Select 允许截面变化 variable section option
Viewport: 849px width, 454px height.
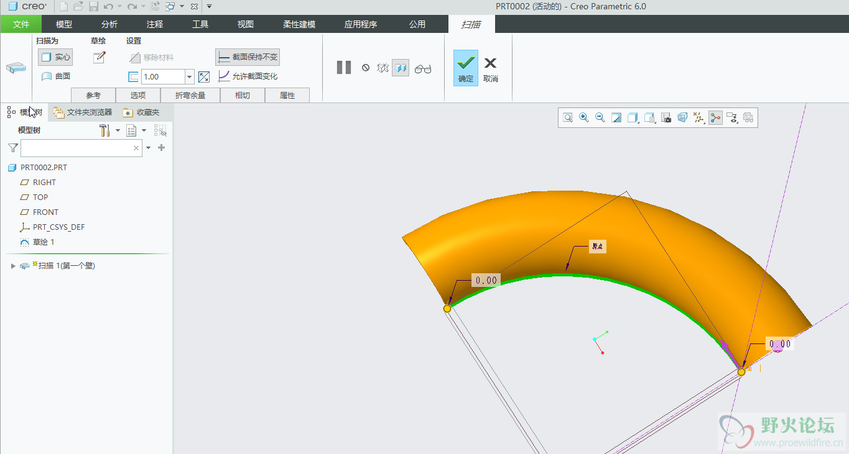248,76
